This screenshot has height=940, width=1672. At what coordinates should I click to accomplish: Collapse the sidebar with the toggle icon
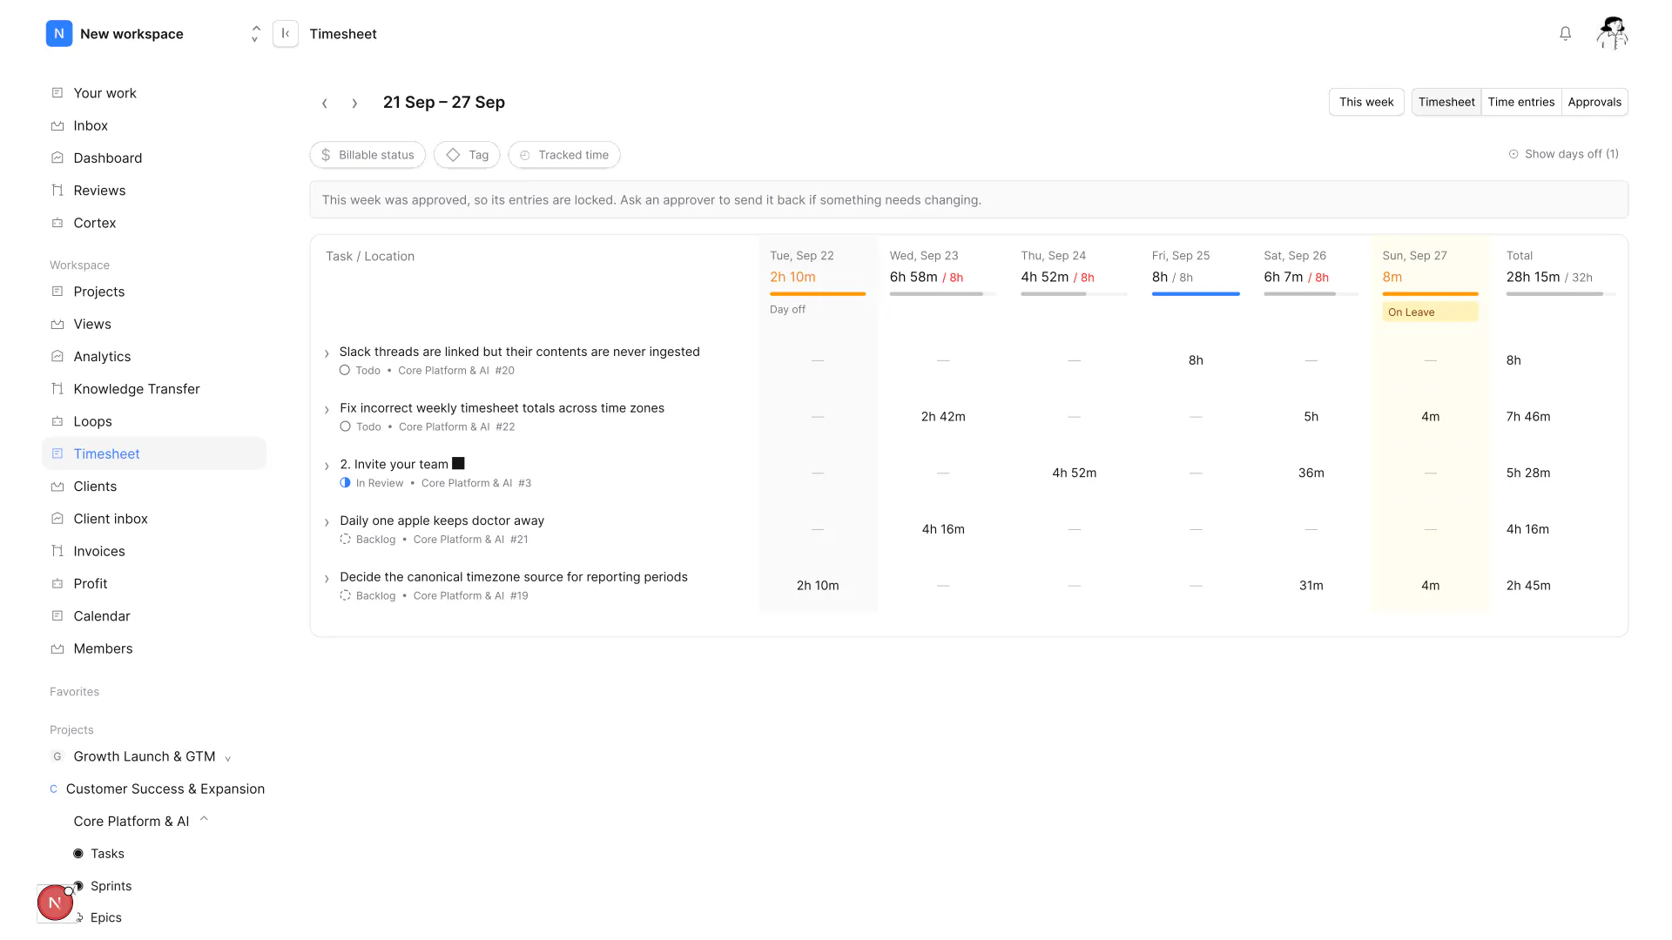(x=286, y=33)
